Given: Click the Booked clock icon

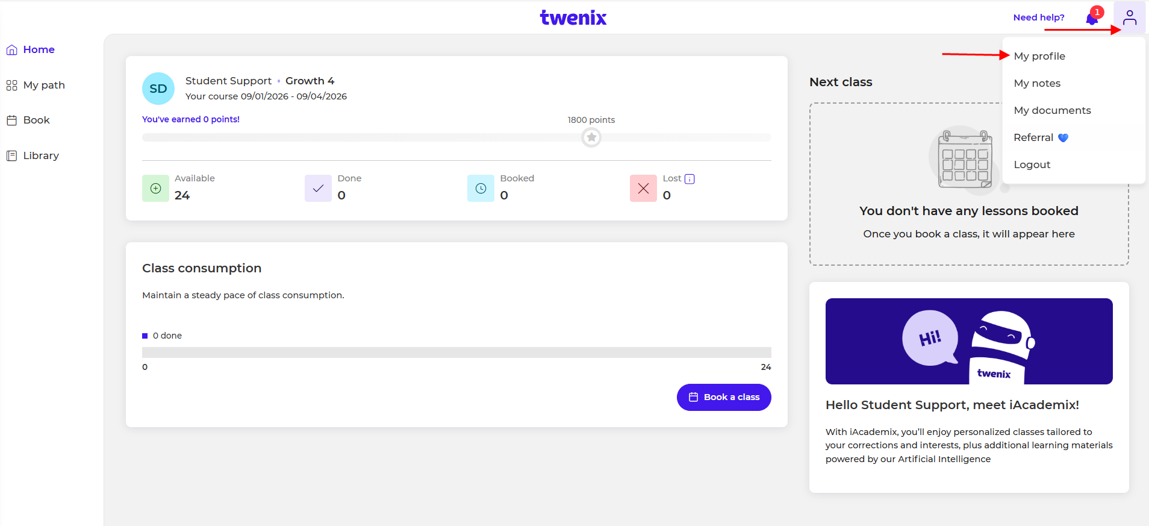Looking at the screenshot, I should pos(481,189).
